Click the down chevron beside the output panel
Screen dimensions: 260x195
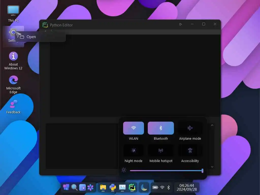[x=212, y=167]
